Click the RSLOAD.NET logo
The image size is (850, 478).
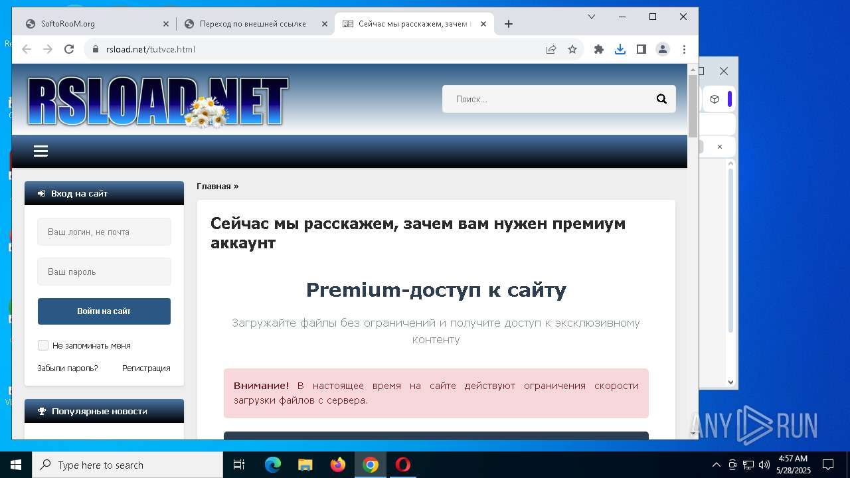point(158,102)
